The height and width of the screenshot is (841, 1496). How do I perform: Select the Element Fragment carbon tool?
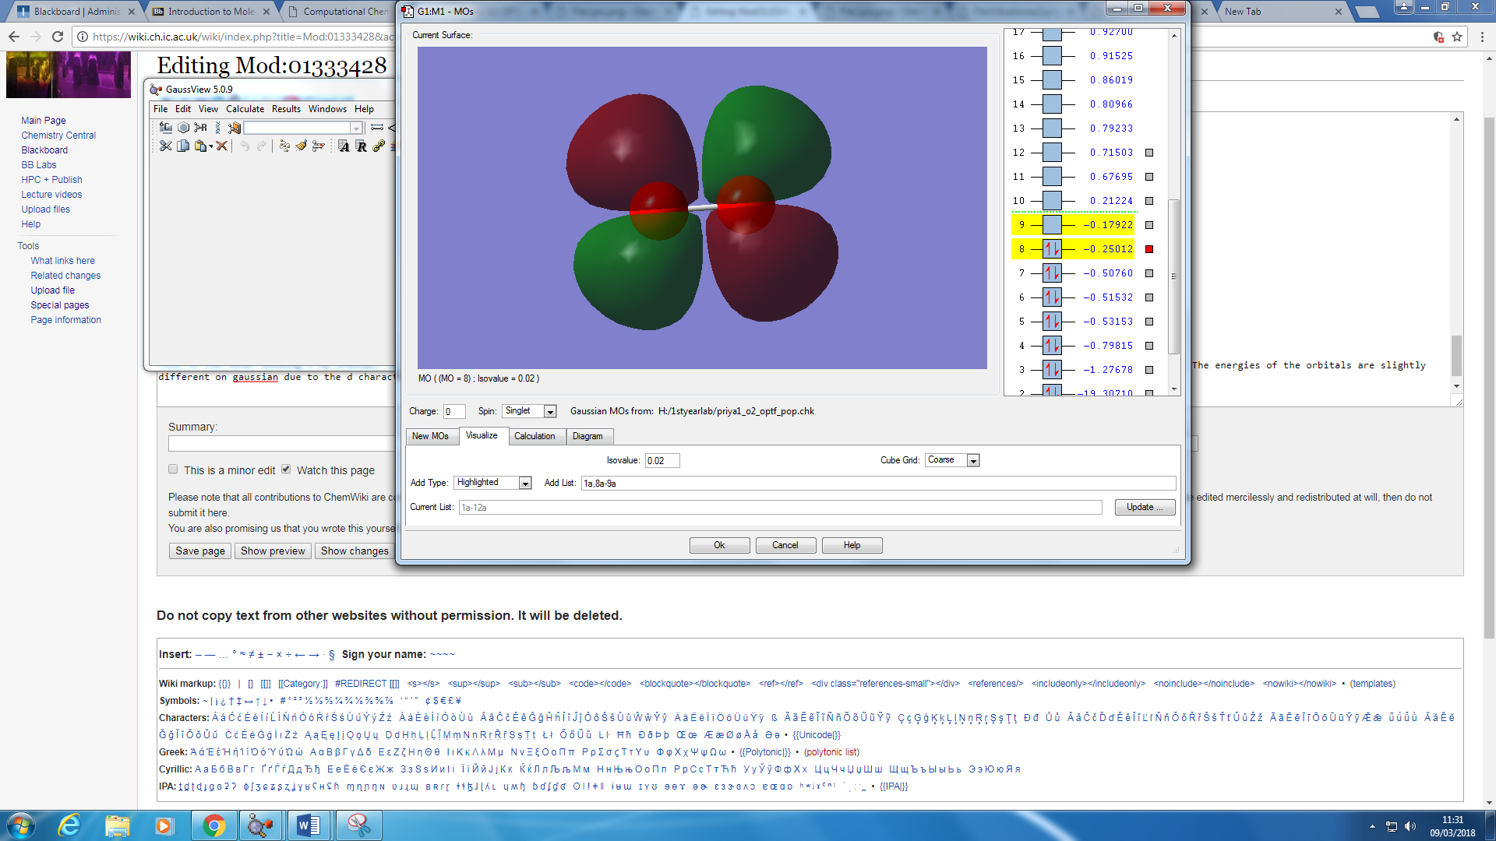click(166, 128)
